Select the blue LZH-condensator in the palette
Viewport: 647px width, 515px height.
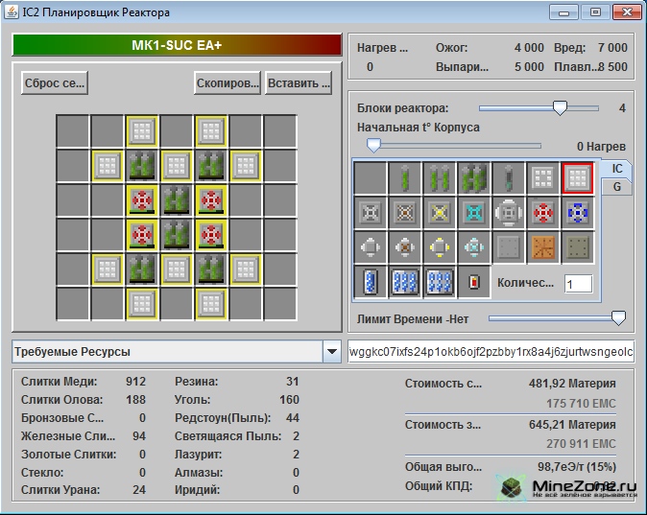click(x=578, y=212)
